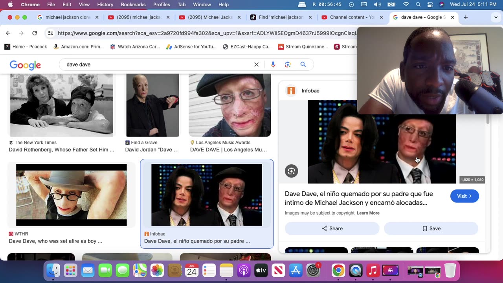This screenshot has height=283, width=503.
Task: Go to Google homepage via logo
Action: pyautogui.click(x=25, y=65)
